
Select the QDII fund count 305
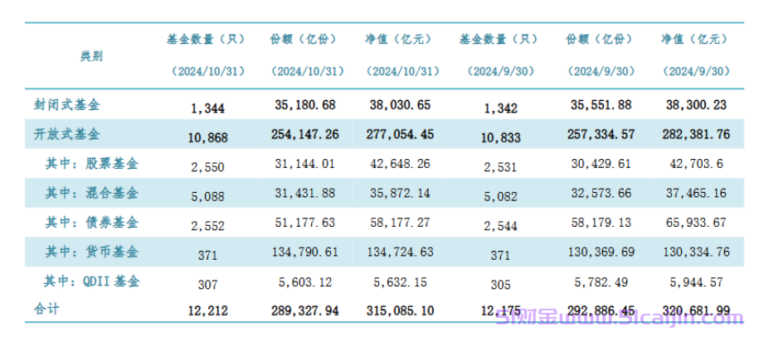click(500, 285)
